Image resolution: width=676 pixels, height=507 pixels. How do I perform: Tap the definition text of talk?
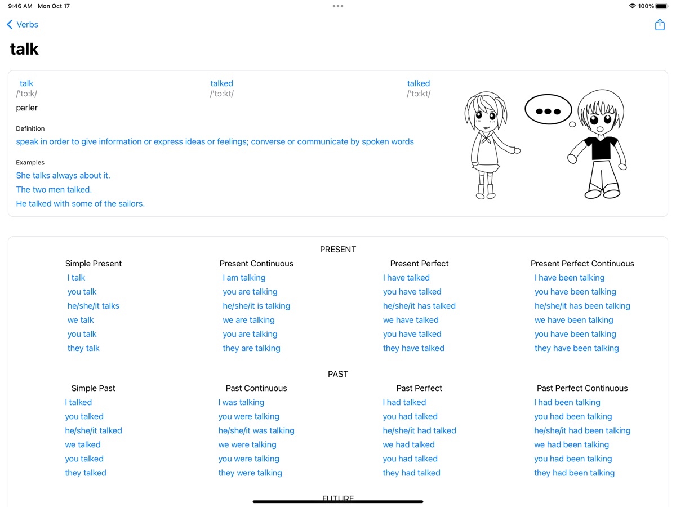click(x=215, y=141)
